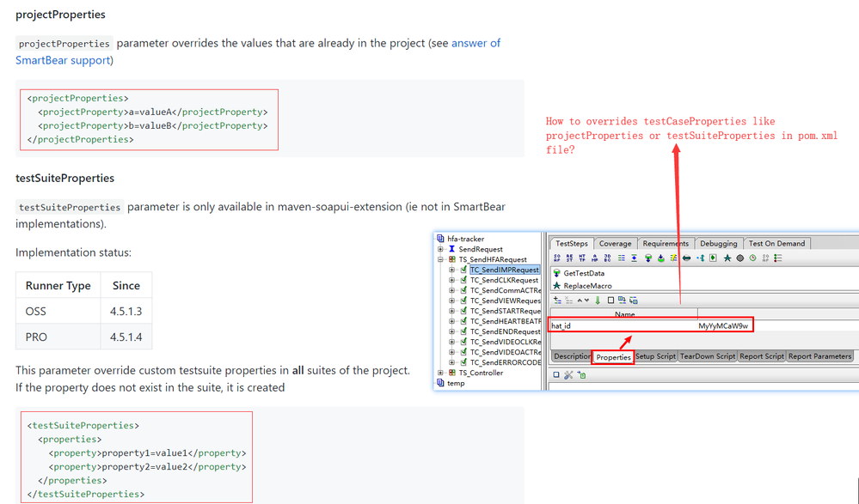
Task: Expand the TC_SendCLKRequest test case node
Action: point(452,280)
